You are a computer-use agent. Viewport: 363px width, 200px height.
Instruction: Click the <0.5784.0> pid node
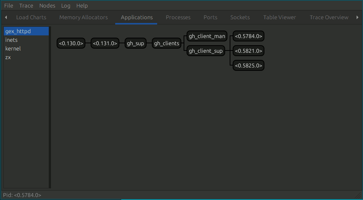[248, 37]
